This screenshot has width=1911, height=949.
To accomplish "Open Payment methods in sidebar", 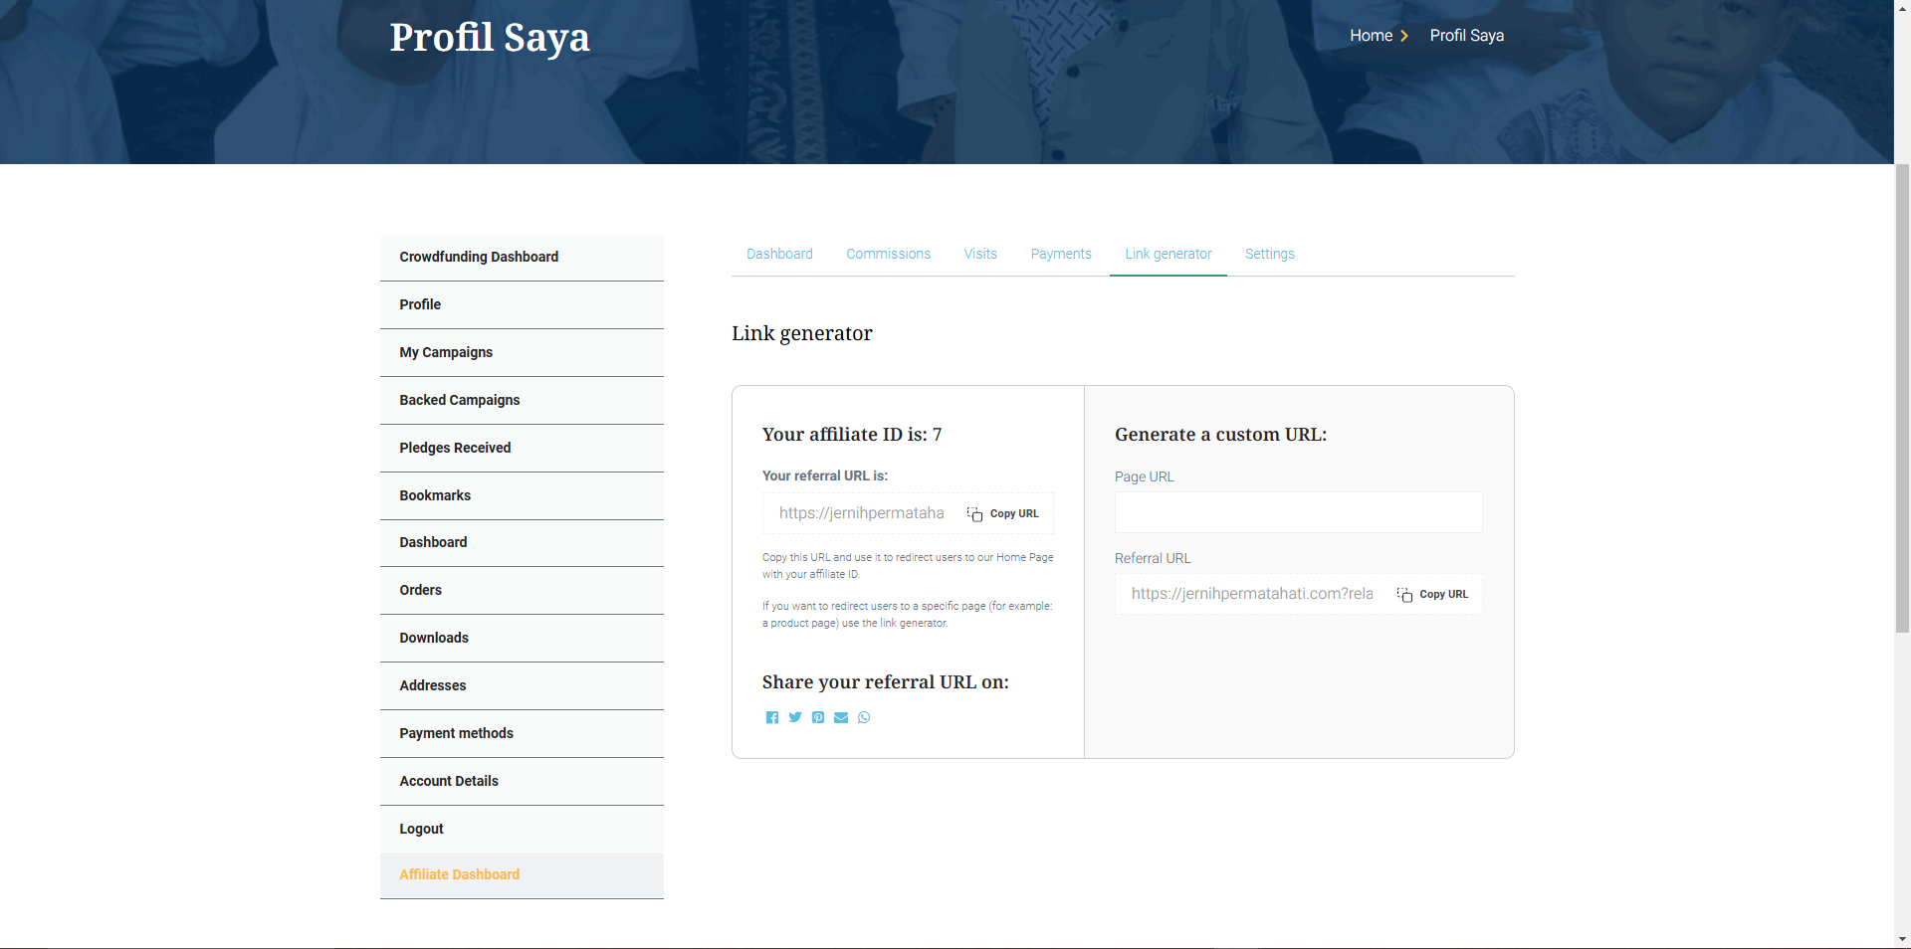I will pos(522,733).
